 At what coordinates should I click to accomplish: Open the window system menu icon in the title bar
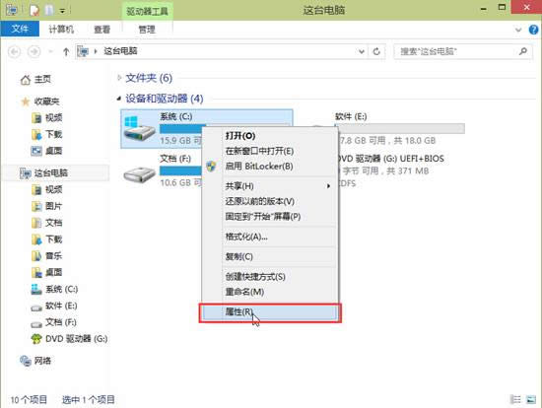12,11
